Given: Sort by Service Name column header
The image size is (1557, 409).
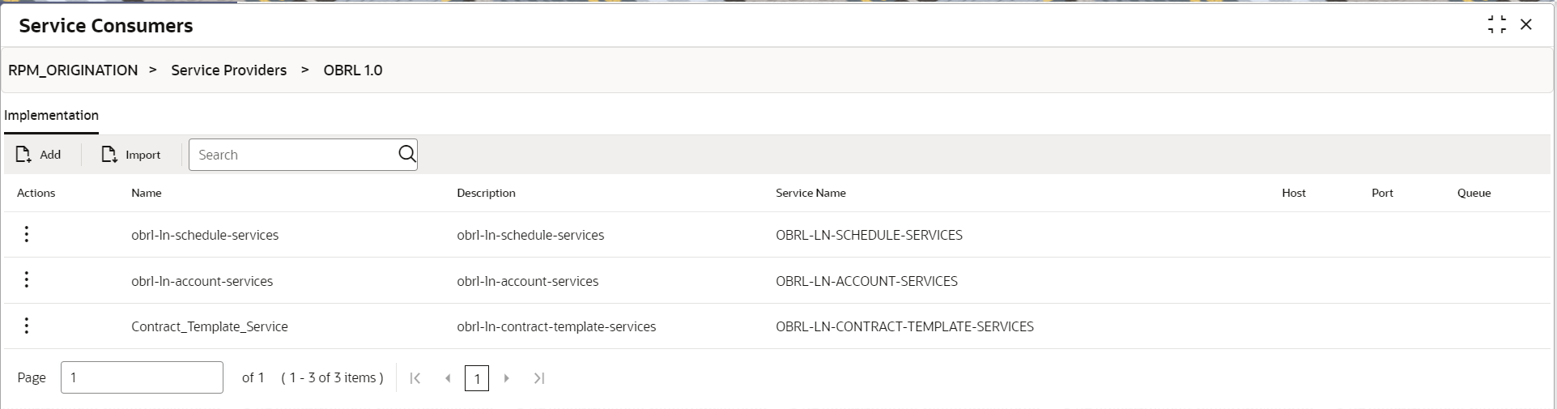Looking at the screenshot, I should 810,193.
